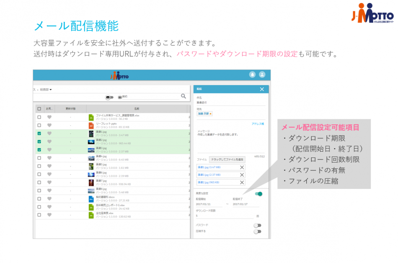Image resolution: width=398 pixels, height=263 pixels.
Task: Favorite 画像8.jpg with its heart icon
Action: (x=49, y=191)
